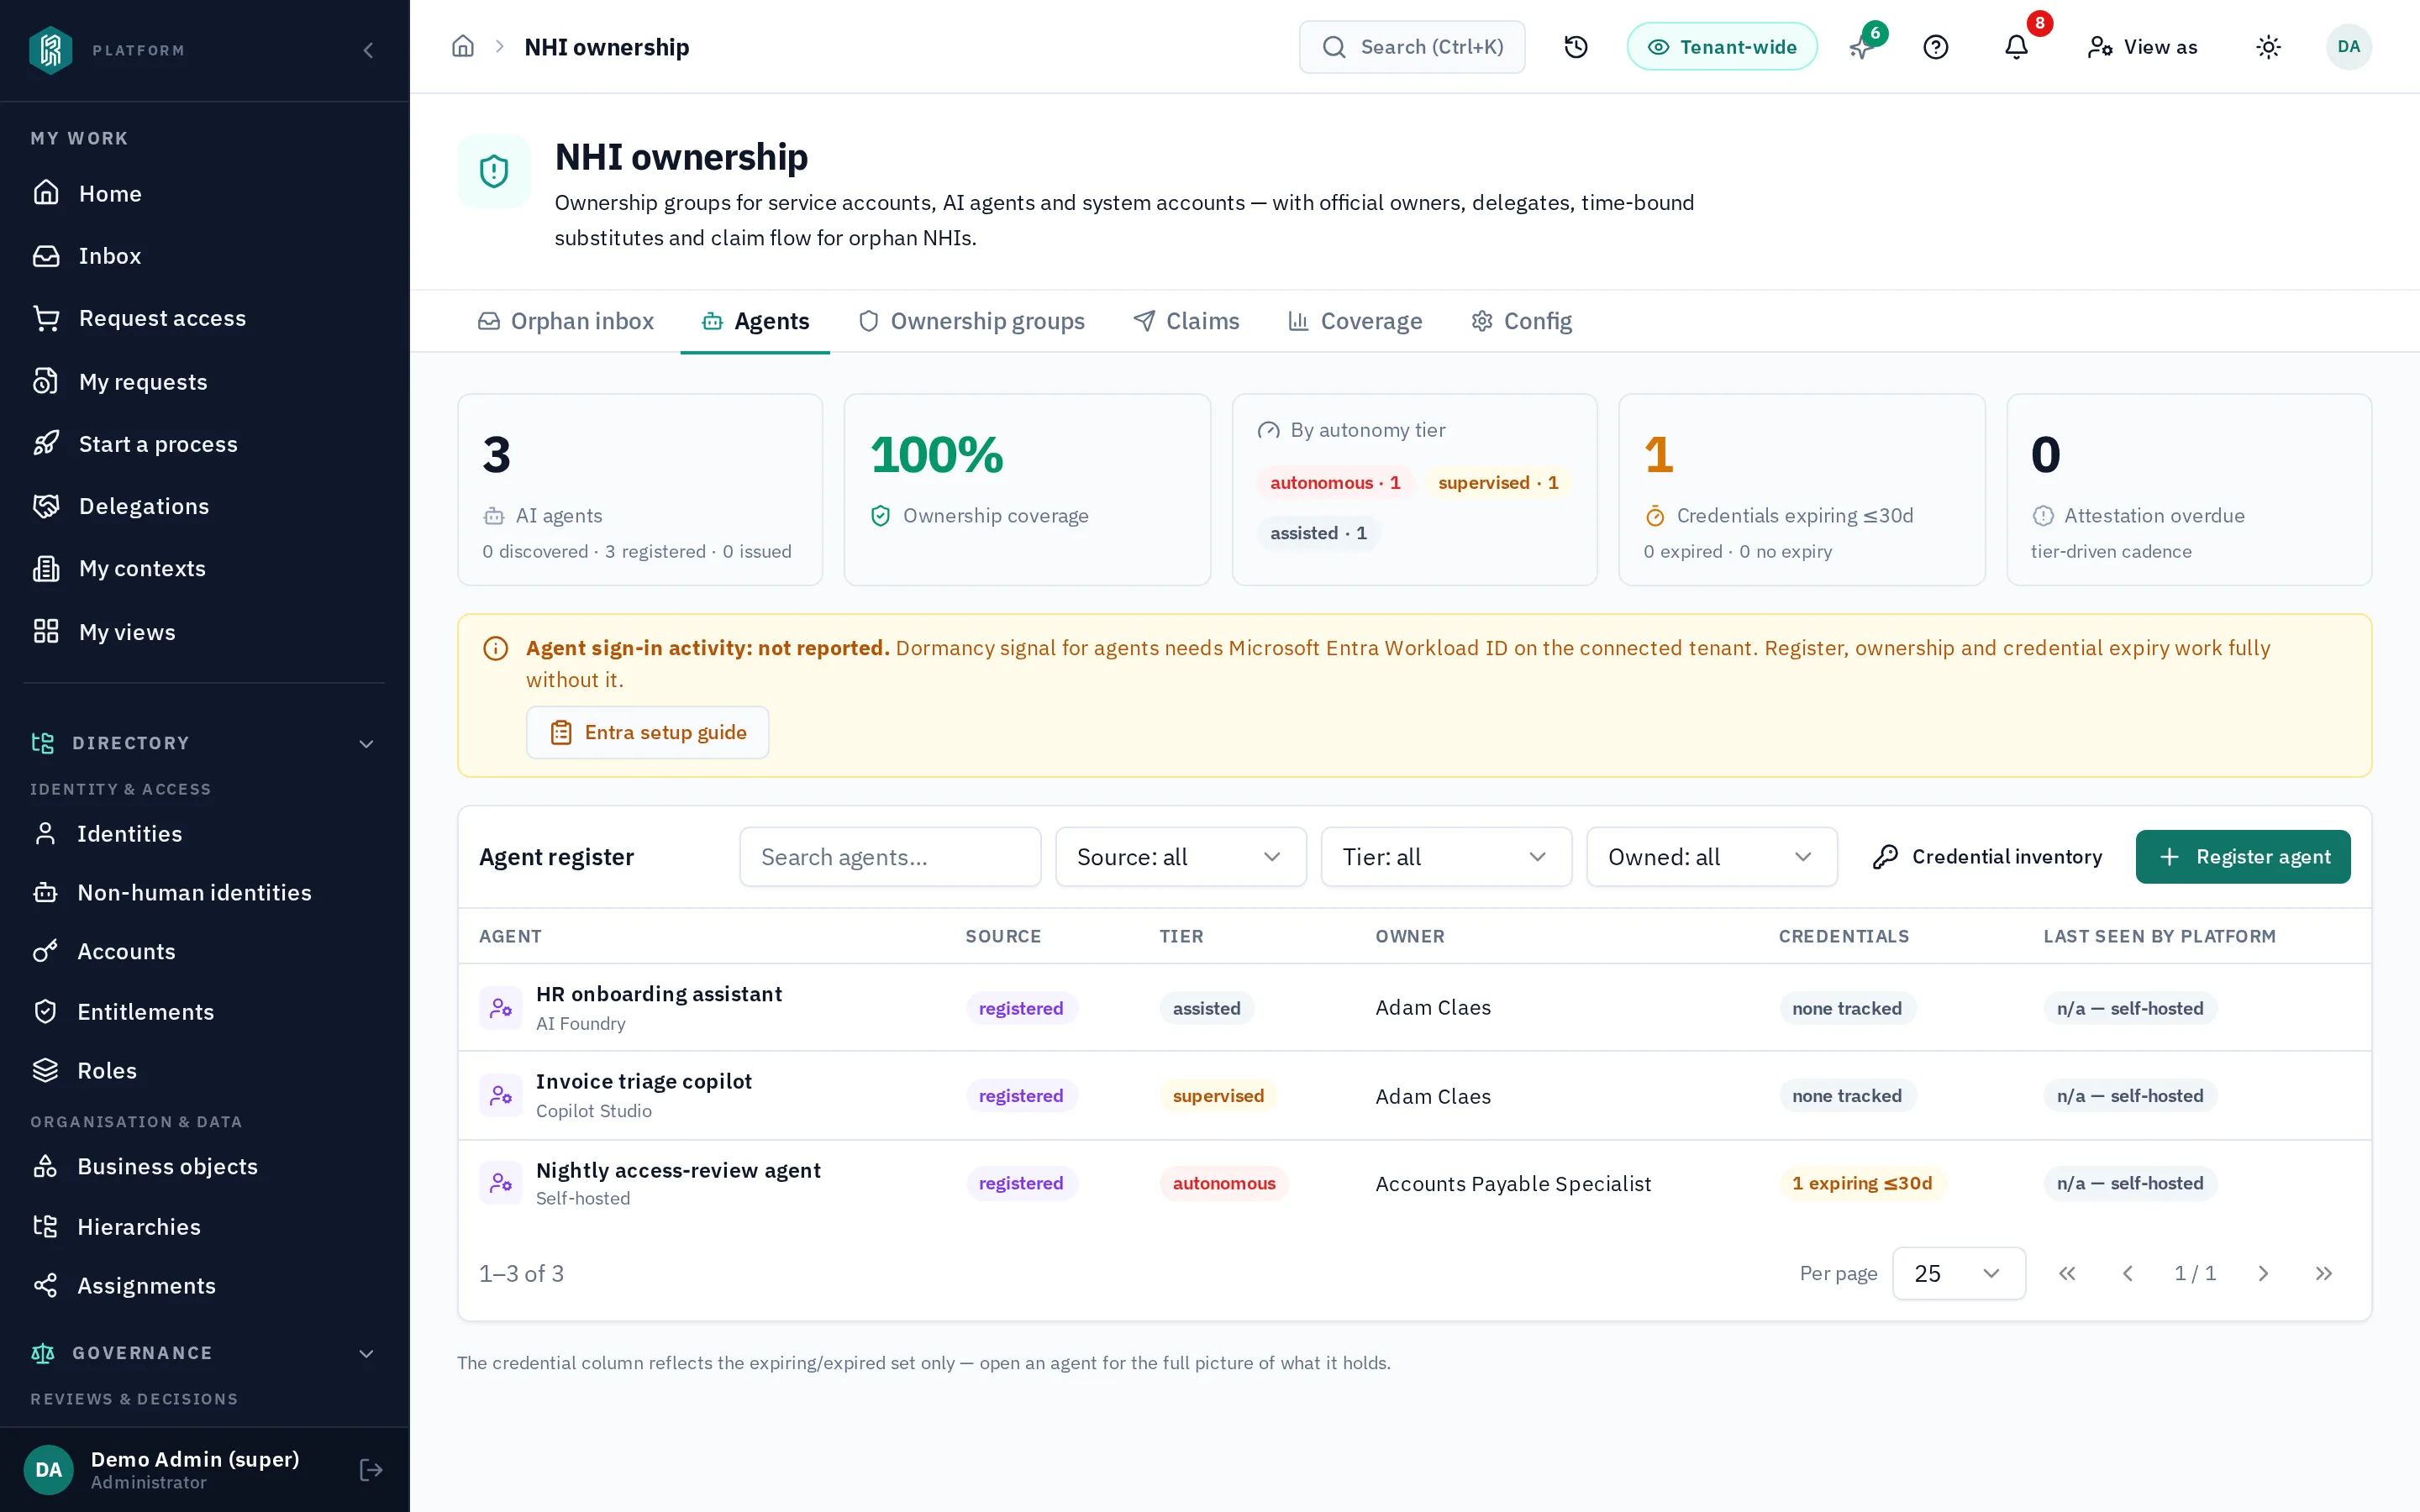Go to last page of agent register

[x=2324, y=1273]
